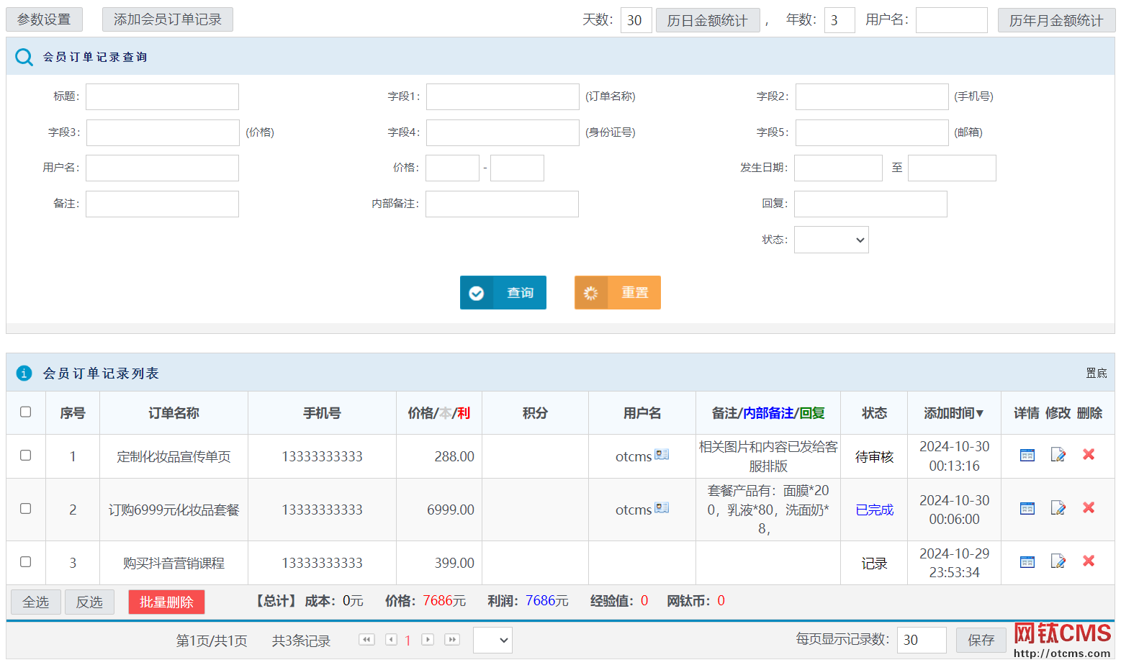Edit the 定制化妆品宣传单页 order record
This screenshot has height=665, width=1121.
click(x=1058, y=455)
